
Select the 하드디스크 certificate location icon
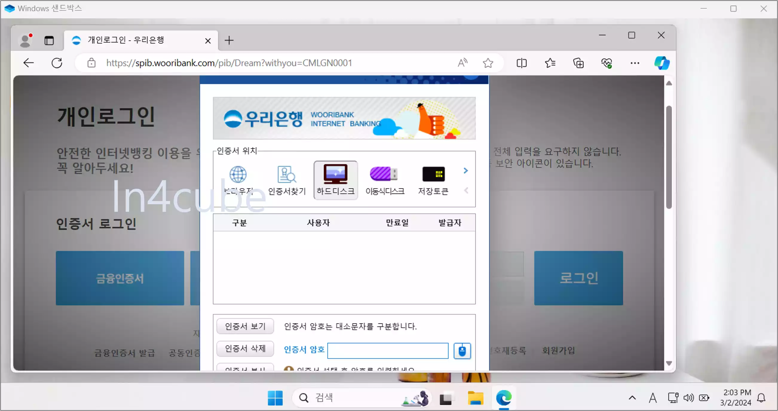point(335,180)
